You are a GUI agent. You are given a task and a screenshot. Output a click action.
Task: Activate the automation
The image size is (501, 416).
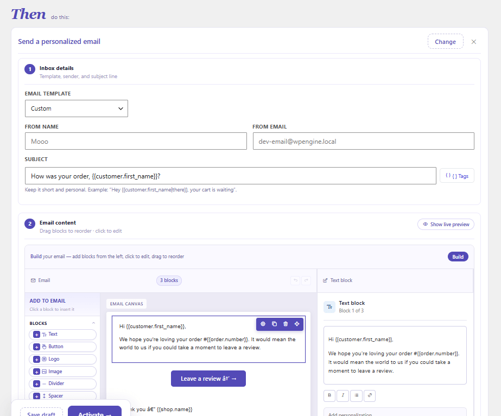pos(94,412)
